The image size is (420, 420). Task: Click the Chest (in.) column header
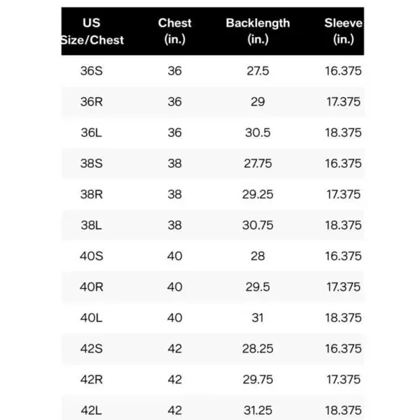[x=175, y=31]
